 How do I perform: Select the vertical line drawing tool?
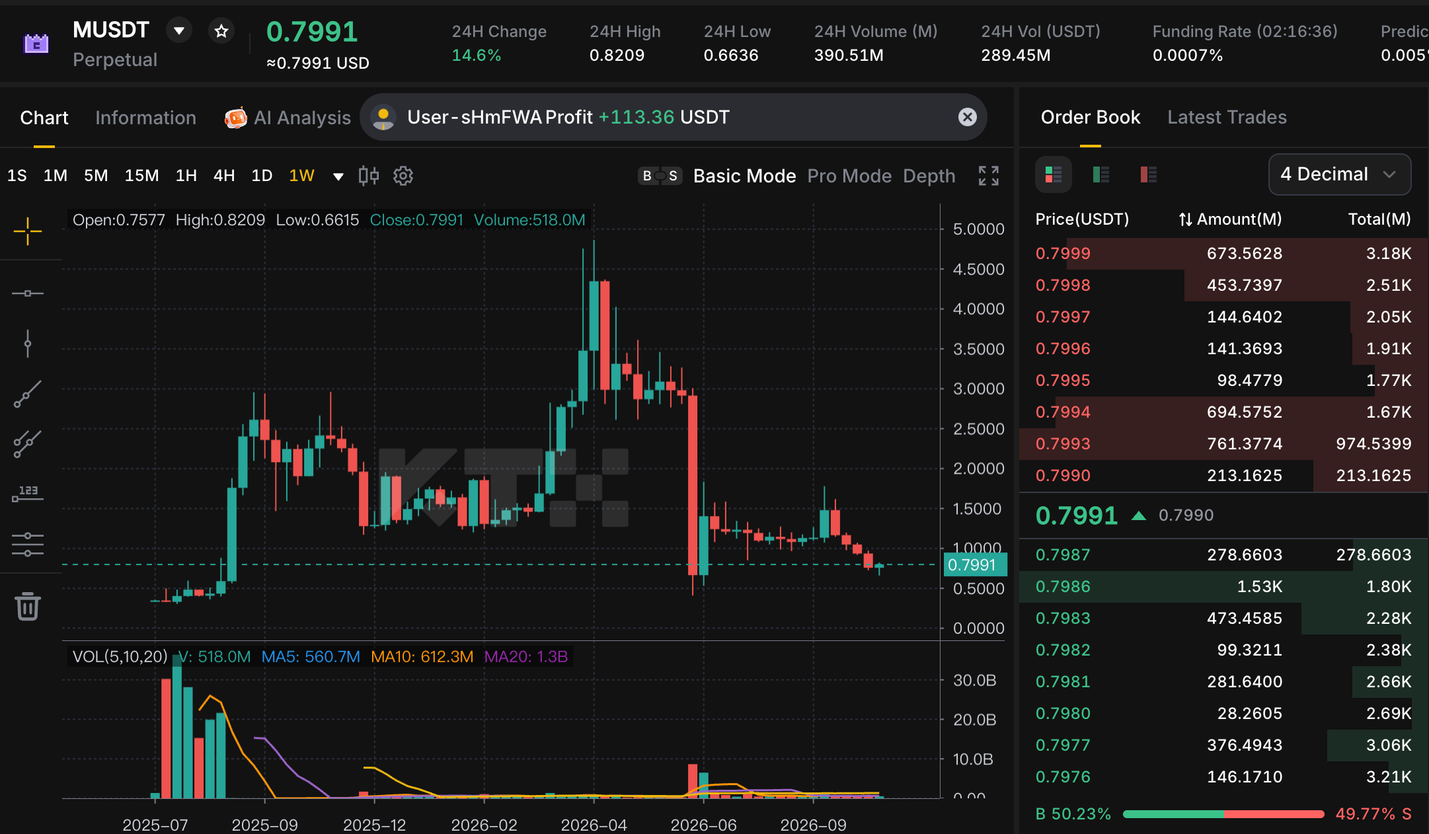point(28,344)
